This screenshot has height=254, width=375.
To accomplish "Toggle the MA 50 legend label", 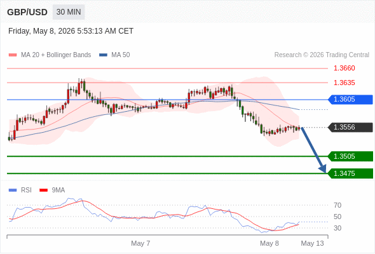I will pyautogui.click(x=121, y=55).
